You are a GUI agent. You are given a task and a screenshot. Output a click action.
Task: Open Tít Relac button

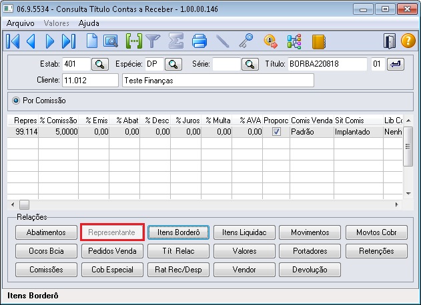click(x=178, y=251)
